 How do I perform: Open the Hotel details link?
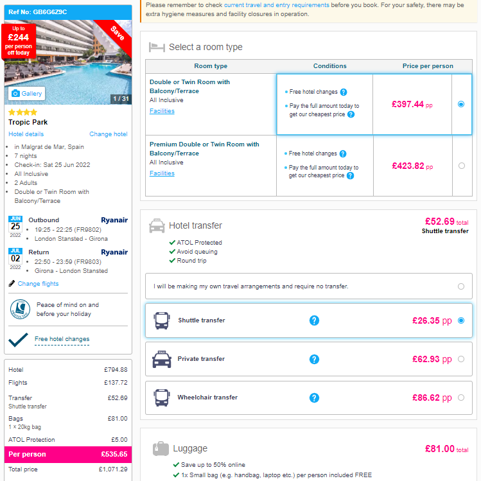click(26, 134)
